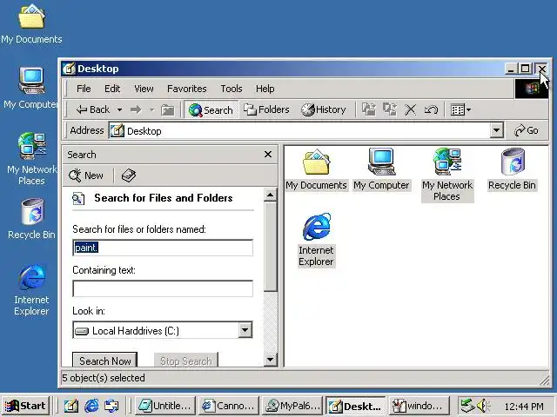Switch to MyPal6... taskbar window
This screenshot has width=557, height=417.
point(292,406)
